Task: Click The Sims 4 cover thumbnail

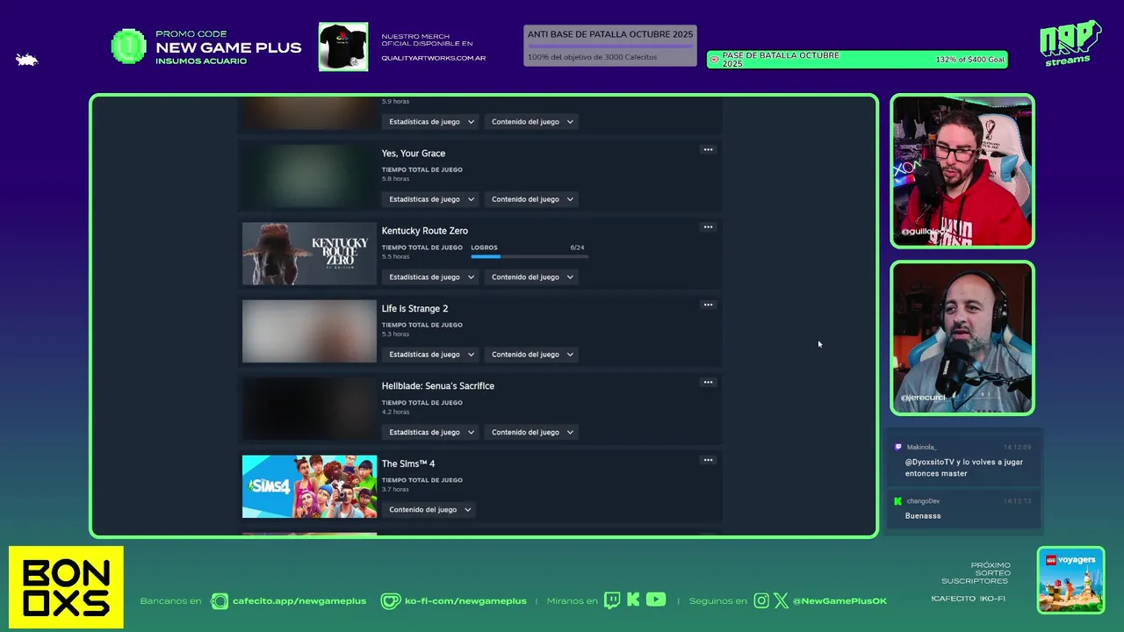Action: [309, 486]
